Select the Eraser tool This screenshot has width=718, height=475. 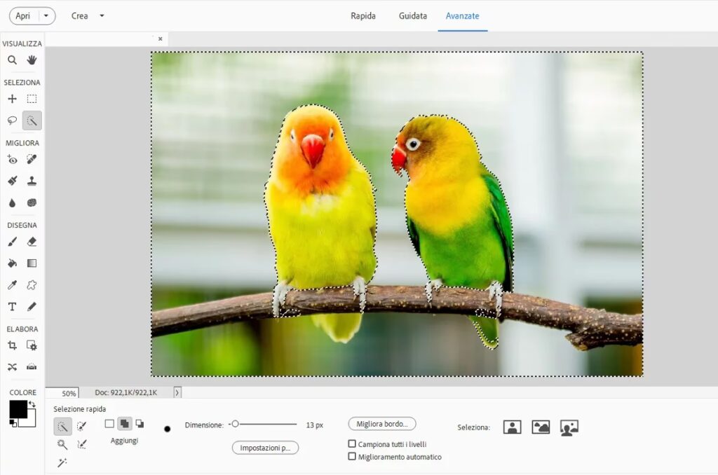click(x=32, y=242)
